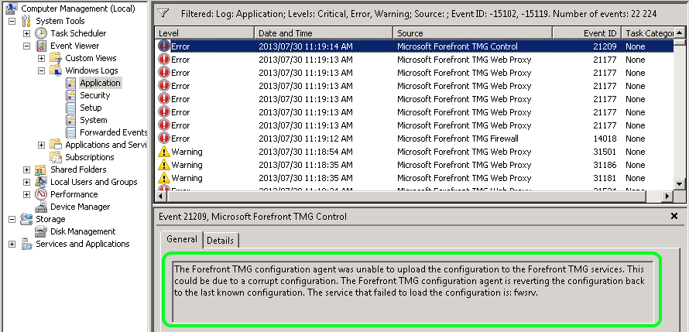The height and width of the screenshot is (332, 689).
Task: Sort by the Date and Time column
Action: click(x=324, y=33)
